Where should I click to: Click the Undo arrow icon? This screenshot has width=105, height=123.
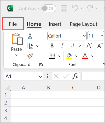coord(75,8)
